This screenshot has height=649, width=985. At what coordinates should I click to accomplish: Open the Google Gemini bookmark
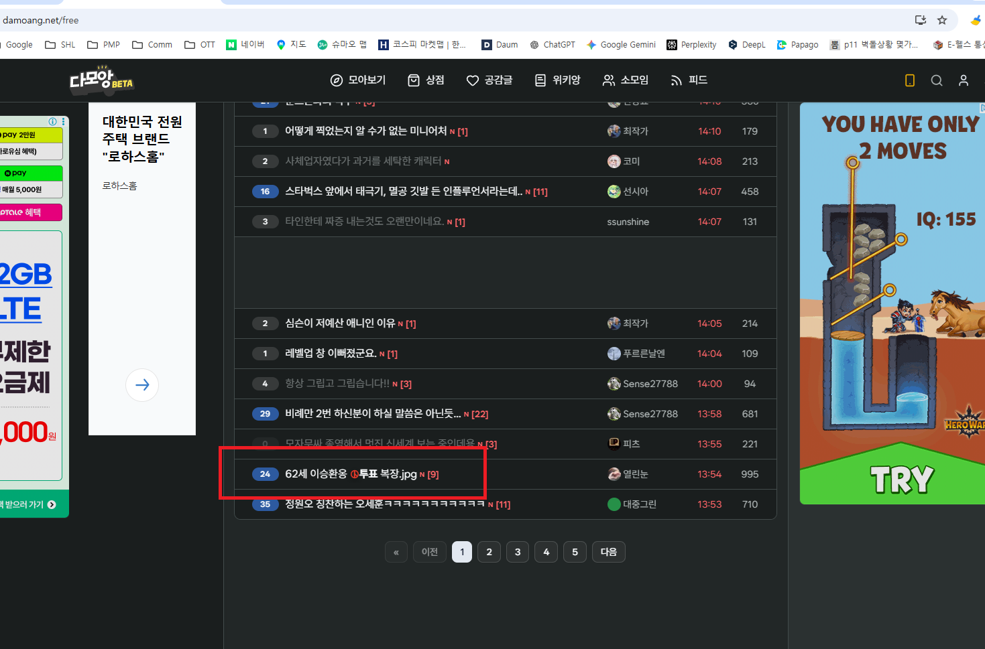[x=621, y=45]
